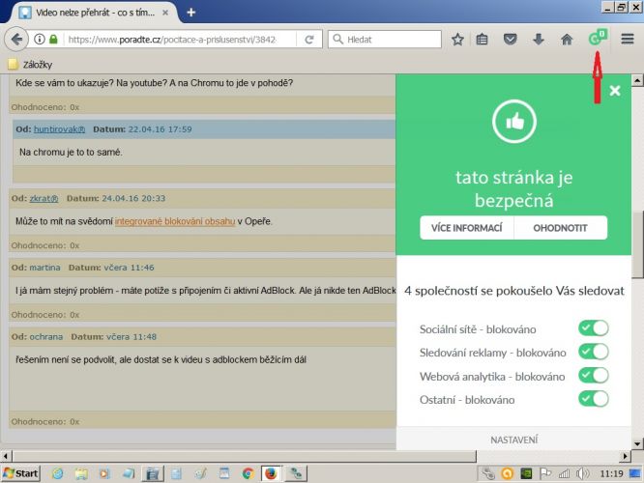Show bookmarks list icon
The height and width of the screenshot is (483, 644).
coord(482,40)
